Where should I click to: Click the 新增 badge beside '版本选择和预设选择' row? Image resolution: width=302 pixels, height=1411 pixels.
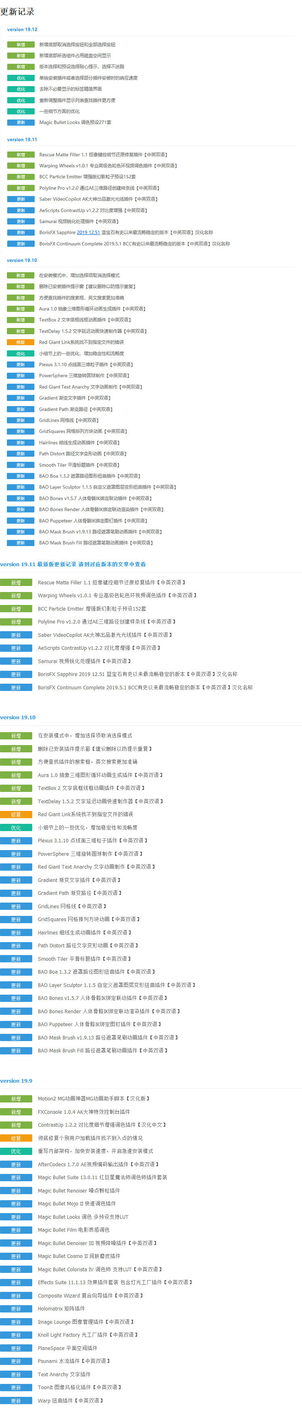pos(21,66)
